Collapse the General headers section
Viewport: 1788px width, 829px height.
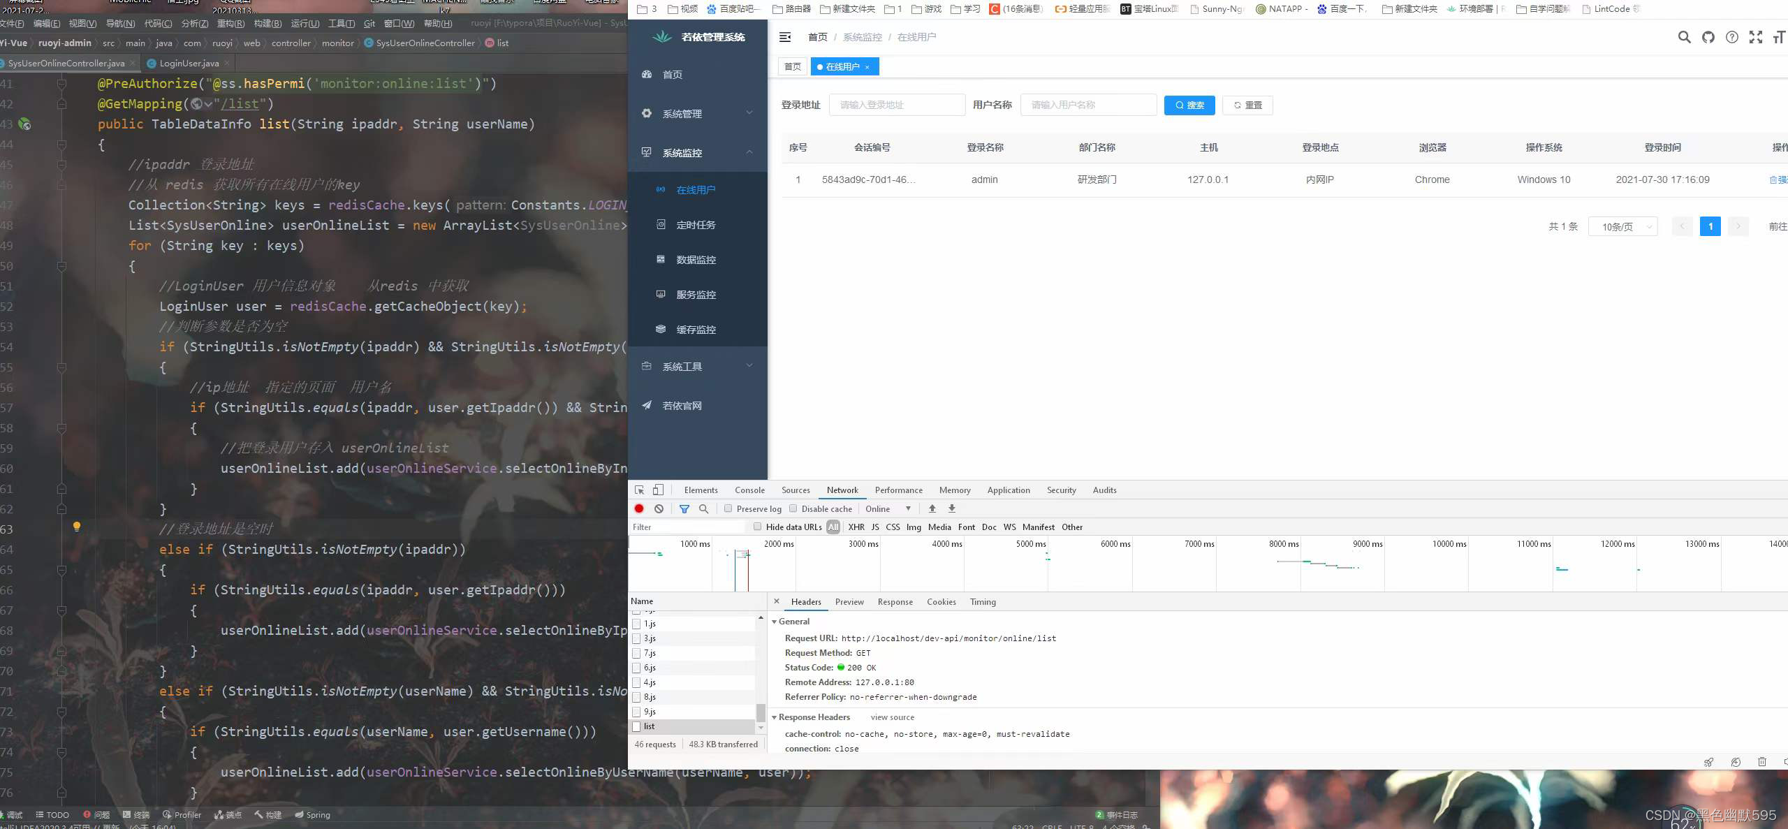774,622
